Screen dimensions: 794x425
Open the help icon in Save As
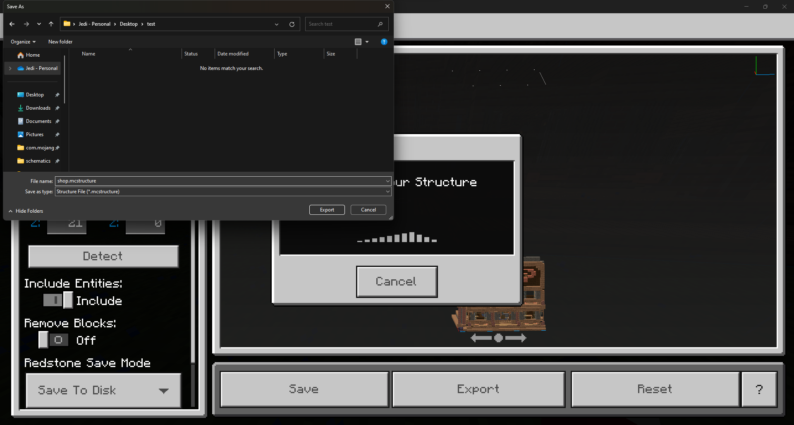point(384,42)
